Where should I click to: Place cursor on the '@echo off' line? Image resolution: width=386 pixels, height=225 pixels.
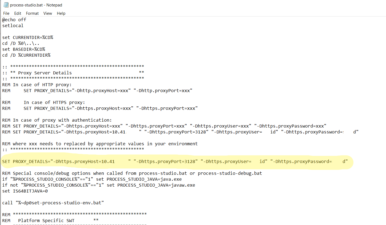(x=14, y=20)
